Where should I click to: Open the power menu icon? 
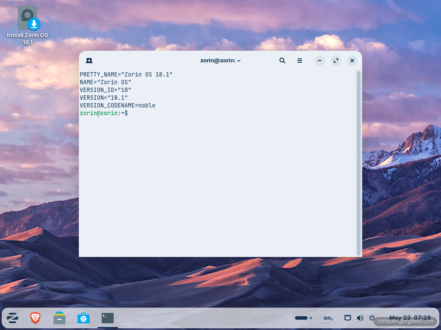coord(372,318)
